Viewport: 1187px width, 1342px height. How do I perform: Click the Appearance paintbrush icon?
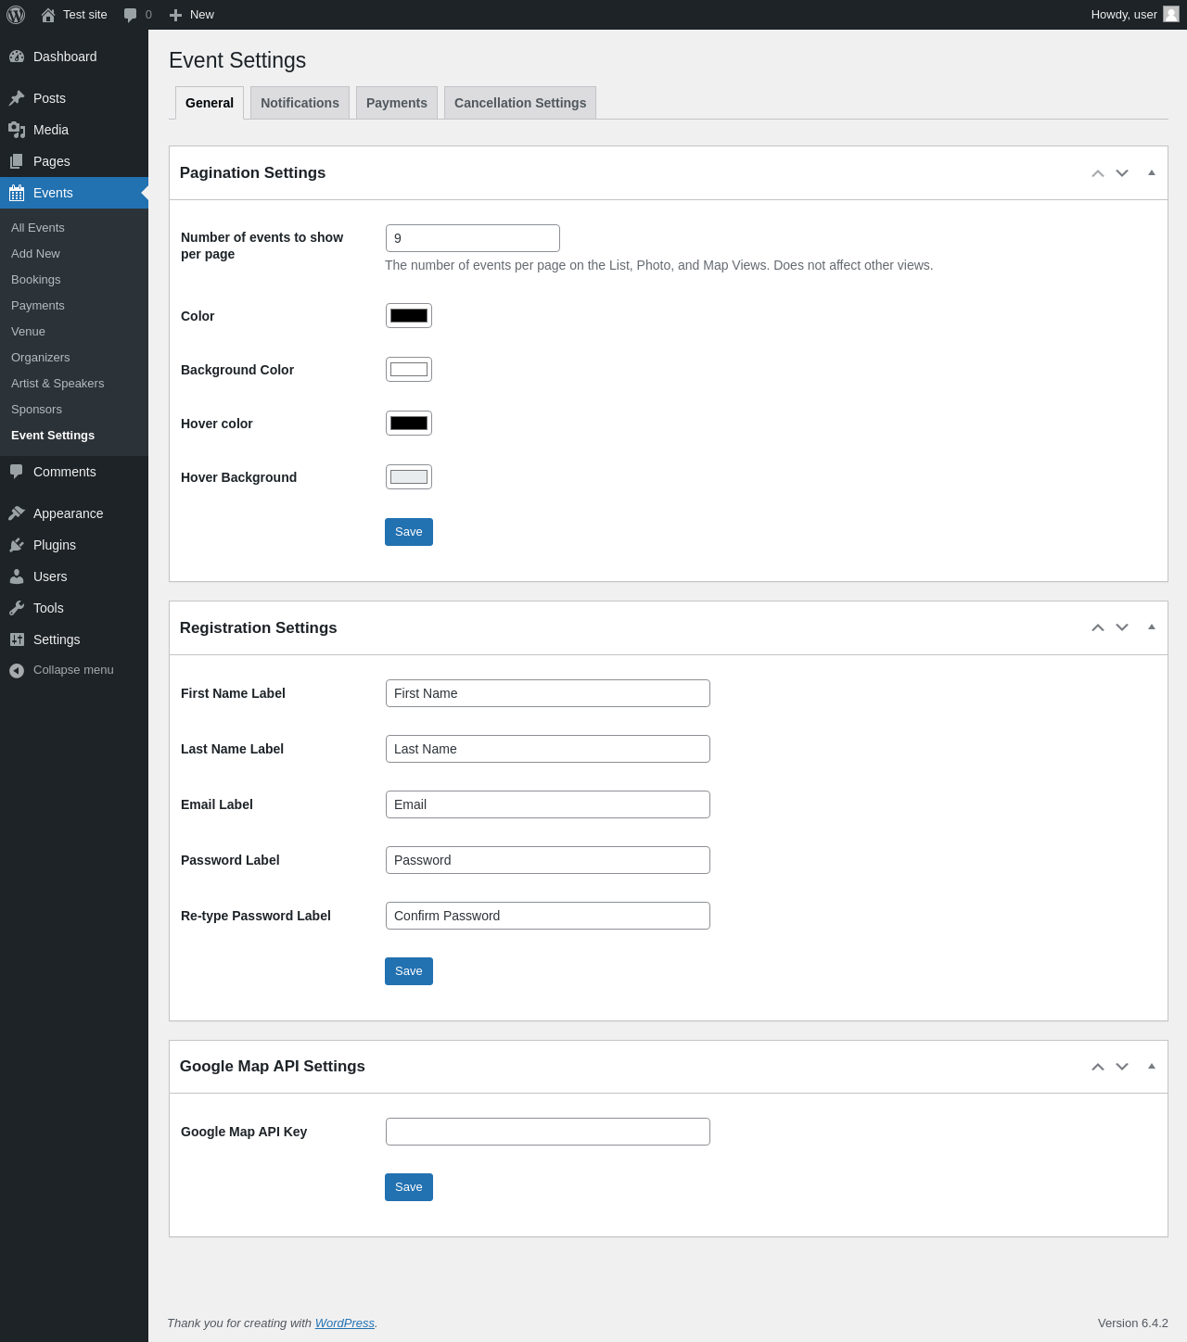[x=17, y=513]
